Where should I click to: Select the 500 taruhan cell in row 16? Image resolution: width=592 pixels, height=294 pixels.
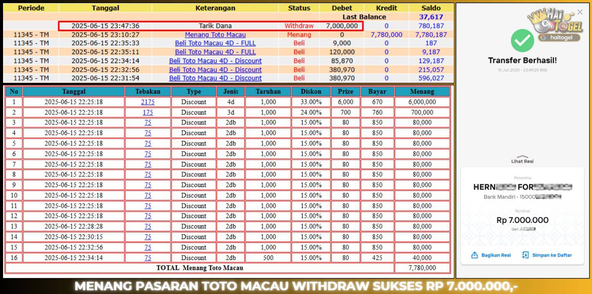click(268, 258)
